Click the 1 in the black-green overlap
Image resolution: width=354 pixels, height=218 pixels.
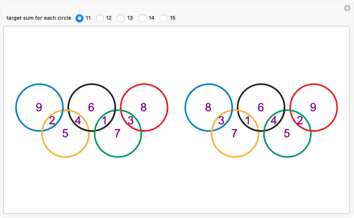point(104,120)
